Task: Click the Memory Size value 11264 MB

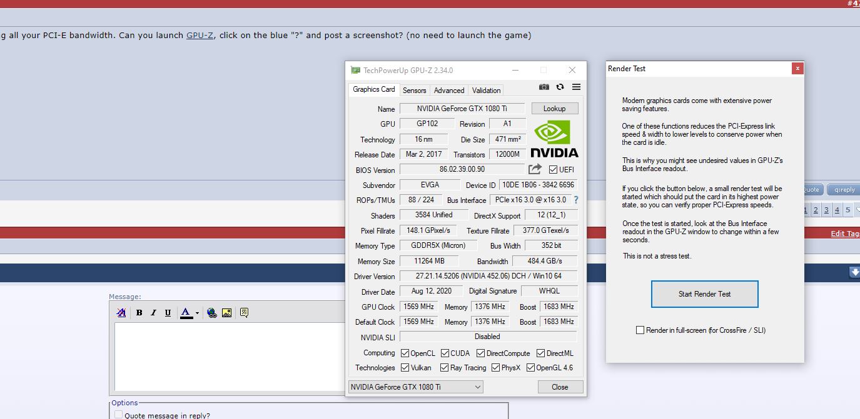Action: point(430,261)
